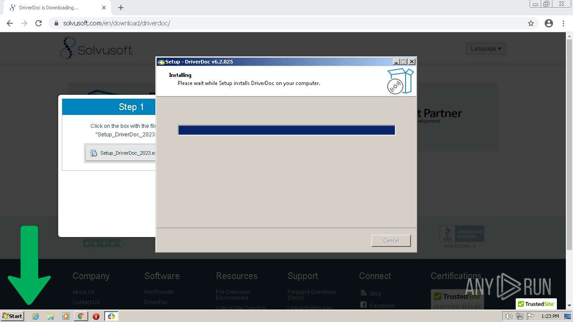Click the Blog RSS icon
This screenshot has height=322, width=573.
pos(363,293)
